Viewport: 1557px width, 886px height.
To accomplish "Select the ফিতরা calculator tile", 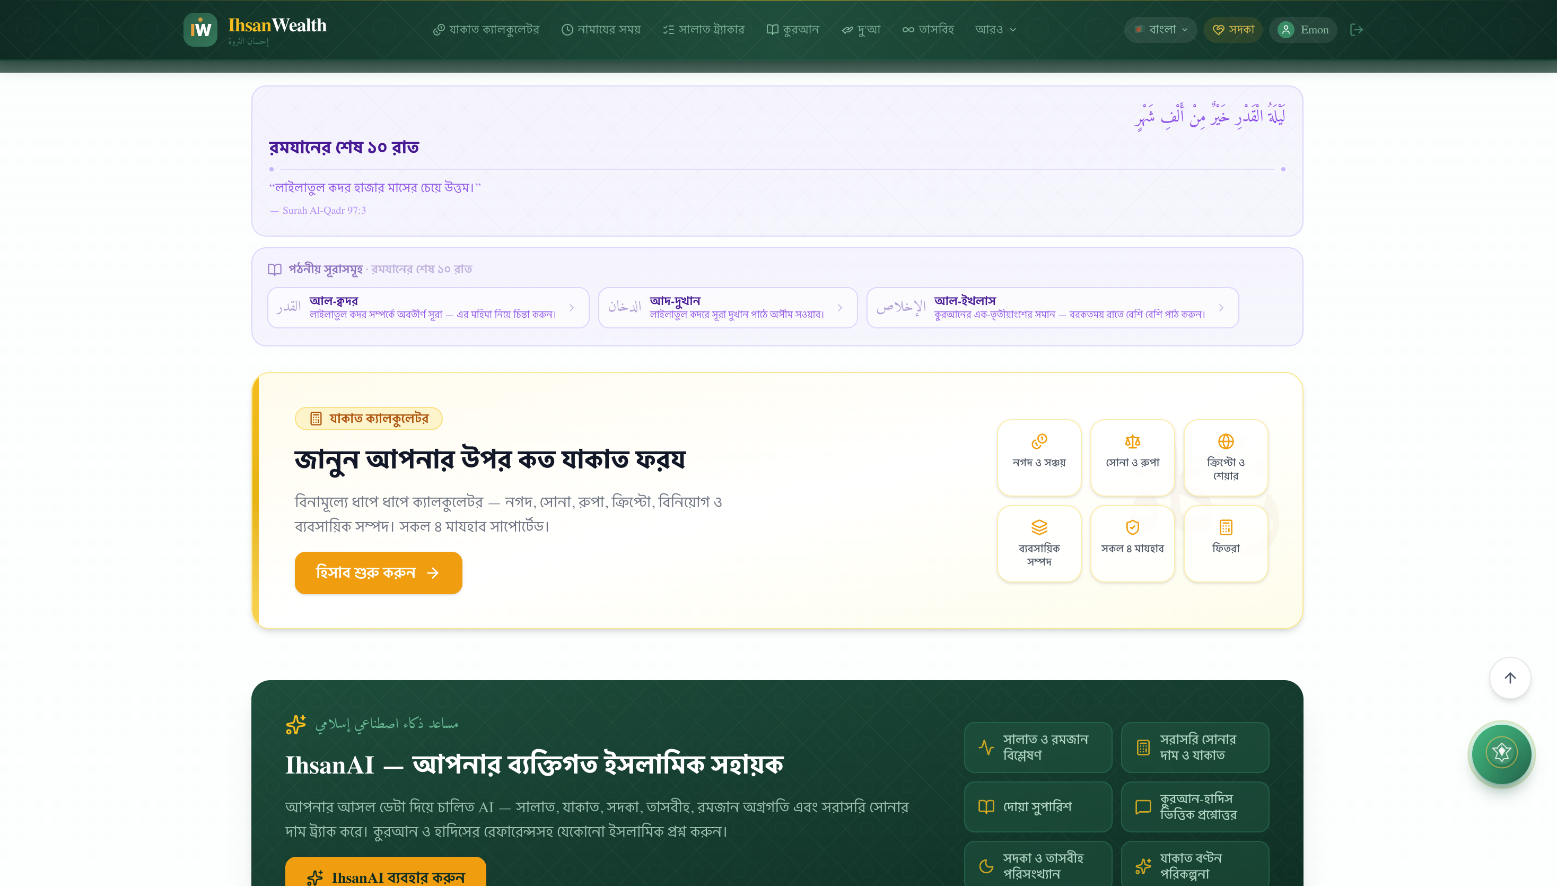I will (1225, 543).
